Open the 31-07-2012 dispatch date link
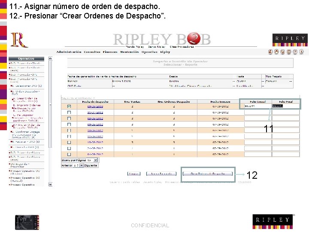 [95, 113]
